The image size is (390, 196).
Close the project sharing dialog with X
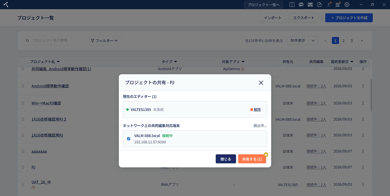click(261, 83)
